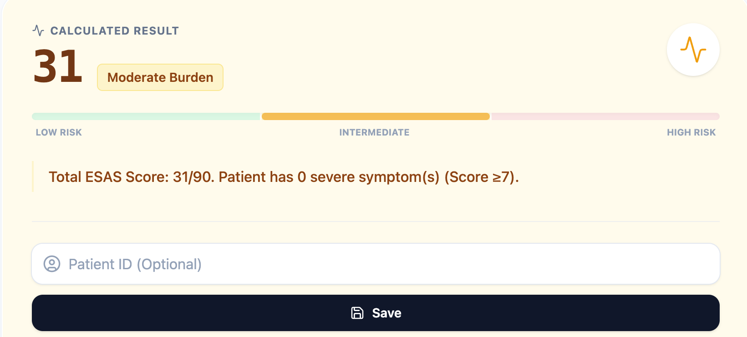Image resolution: width=747 pixels, height=337 pixels.
Task: Click the "Total ESAS Score: 31/90" text
Action: point(131,177)
